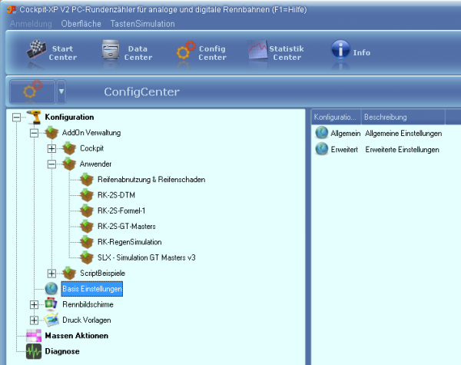This screenshot has width=461, height=365.
Task: Select Druck Vorlagen in the tree
Action: [87, 320]
